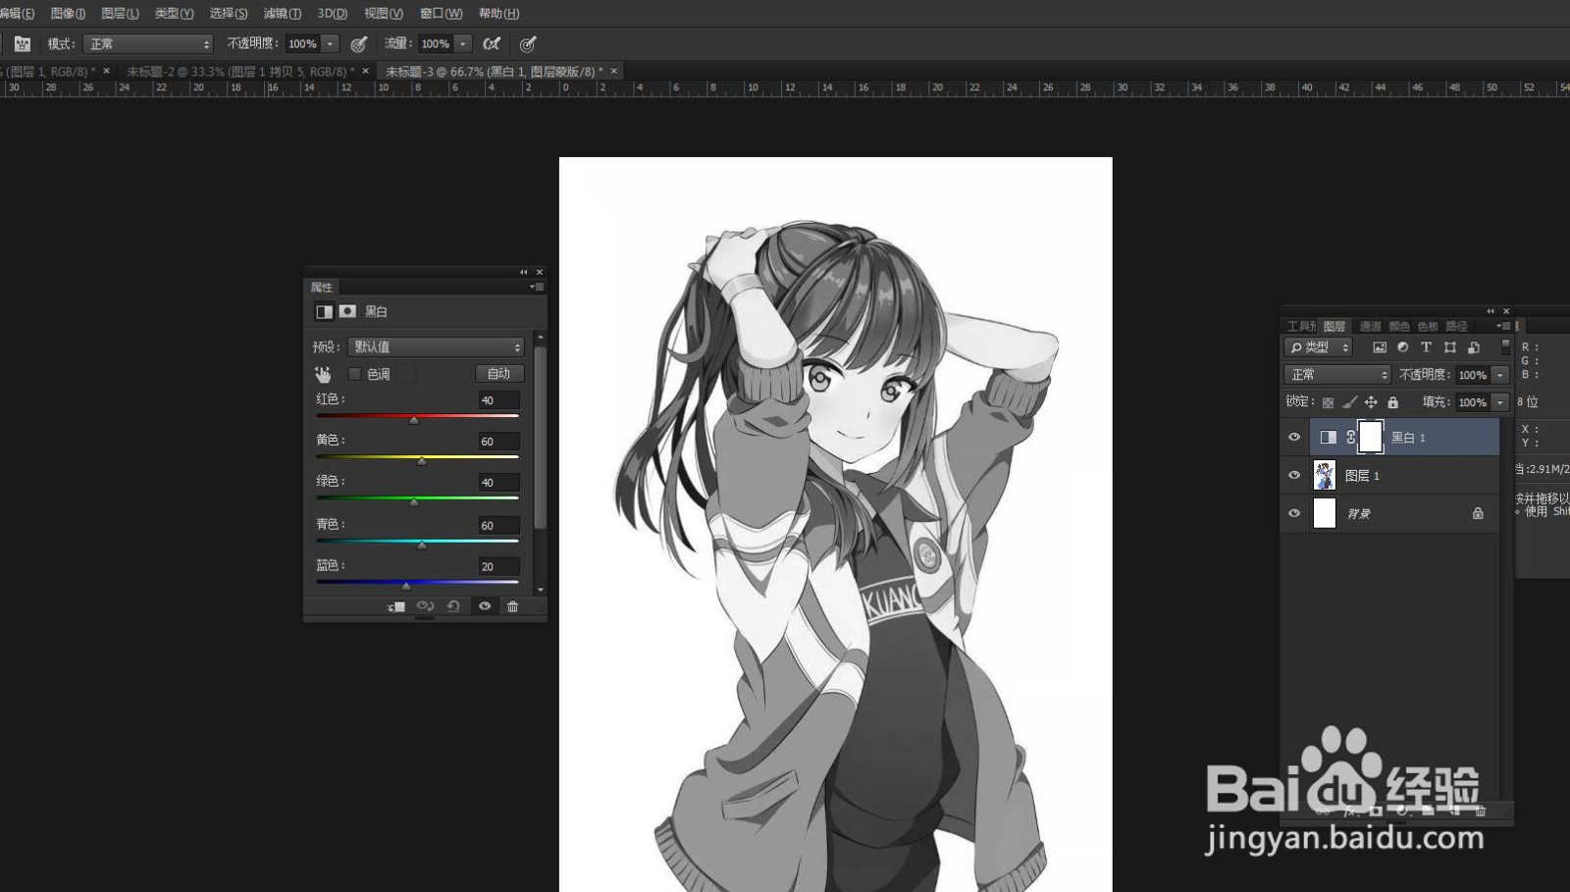Click the 红色 red slider handle
Image resolution: width=1570 pixels, height=892 pixels.
[x=413, y=419]
